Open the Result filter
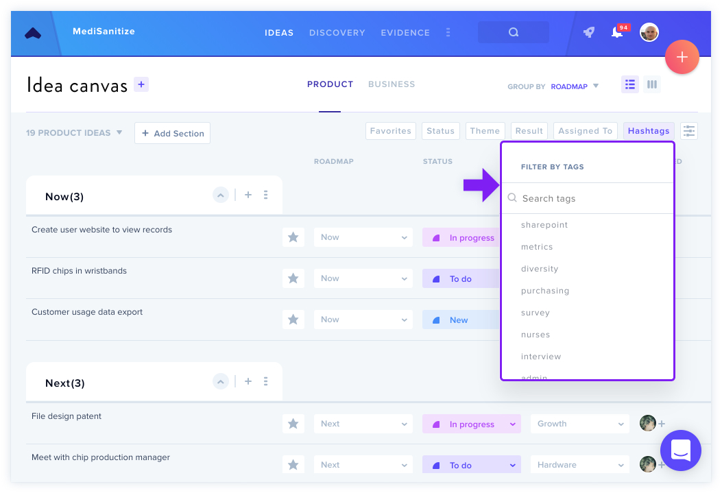The image size is (722, 493). pyautogui.click(x=529, y=131)
